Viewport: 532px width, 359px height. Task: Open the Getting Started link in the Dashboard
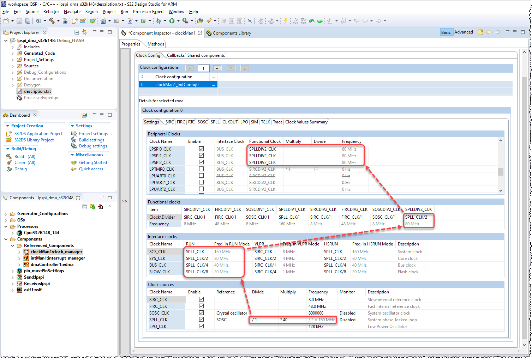(94, 162)
